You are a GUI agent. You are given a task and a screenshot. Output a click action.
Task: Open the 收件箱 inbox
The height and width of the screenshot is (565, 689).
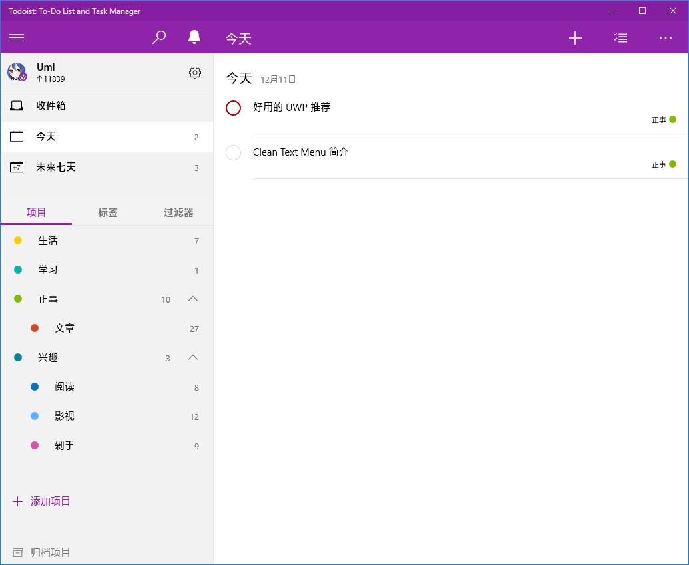[x=51, y=106]
